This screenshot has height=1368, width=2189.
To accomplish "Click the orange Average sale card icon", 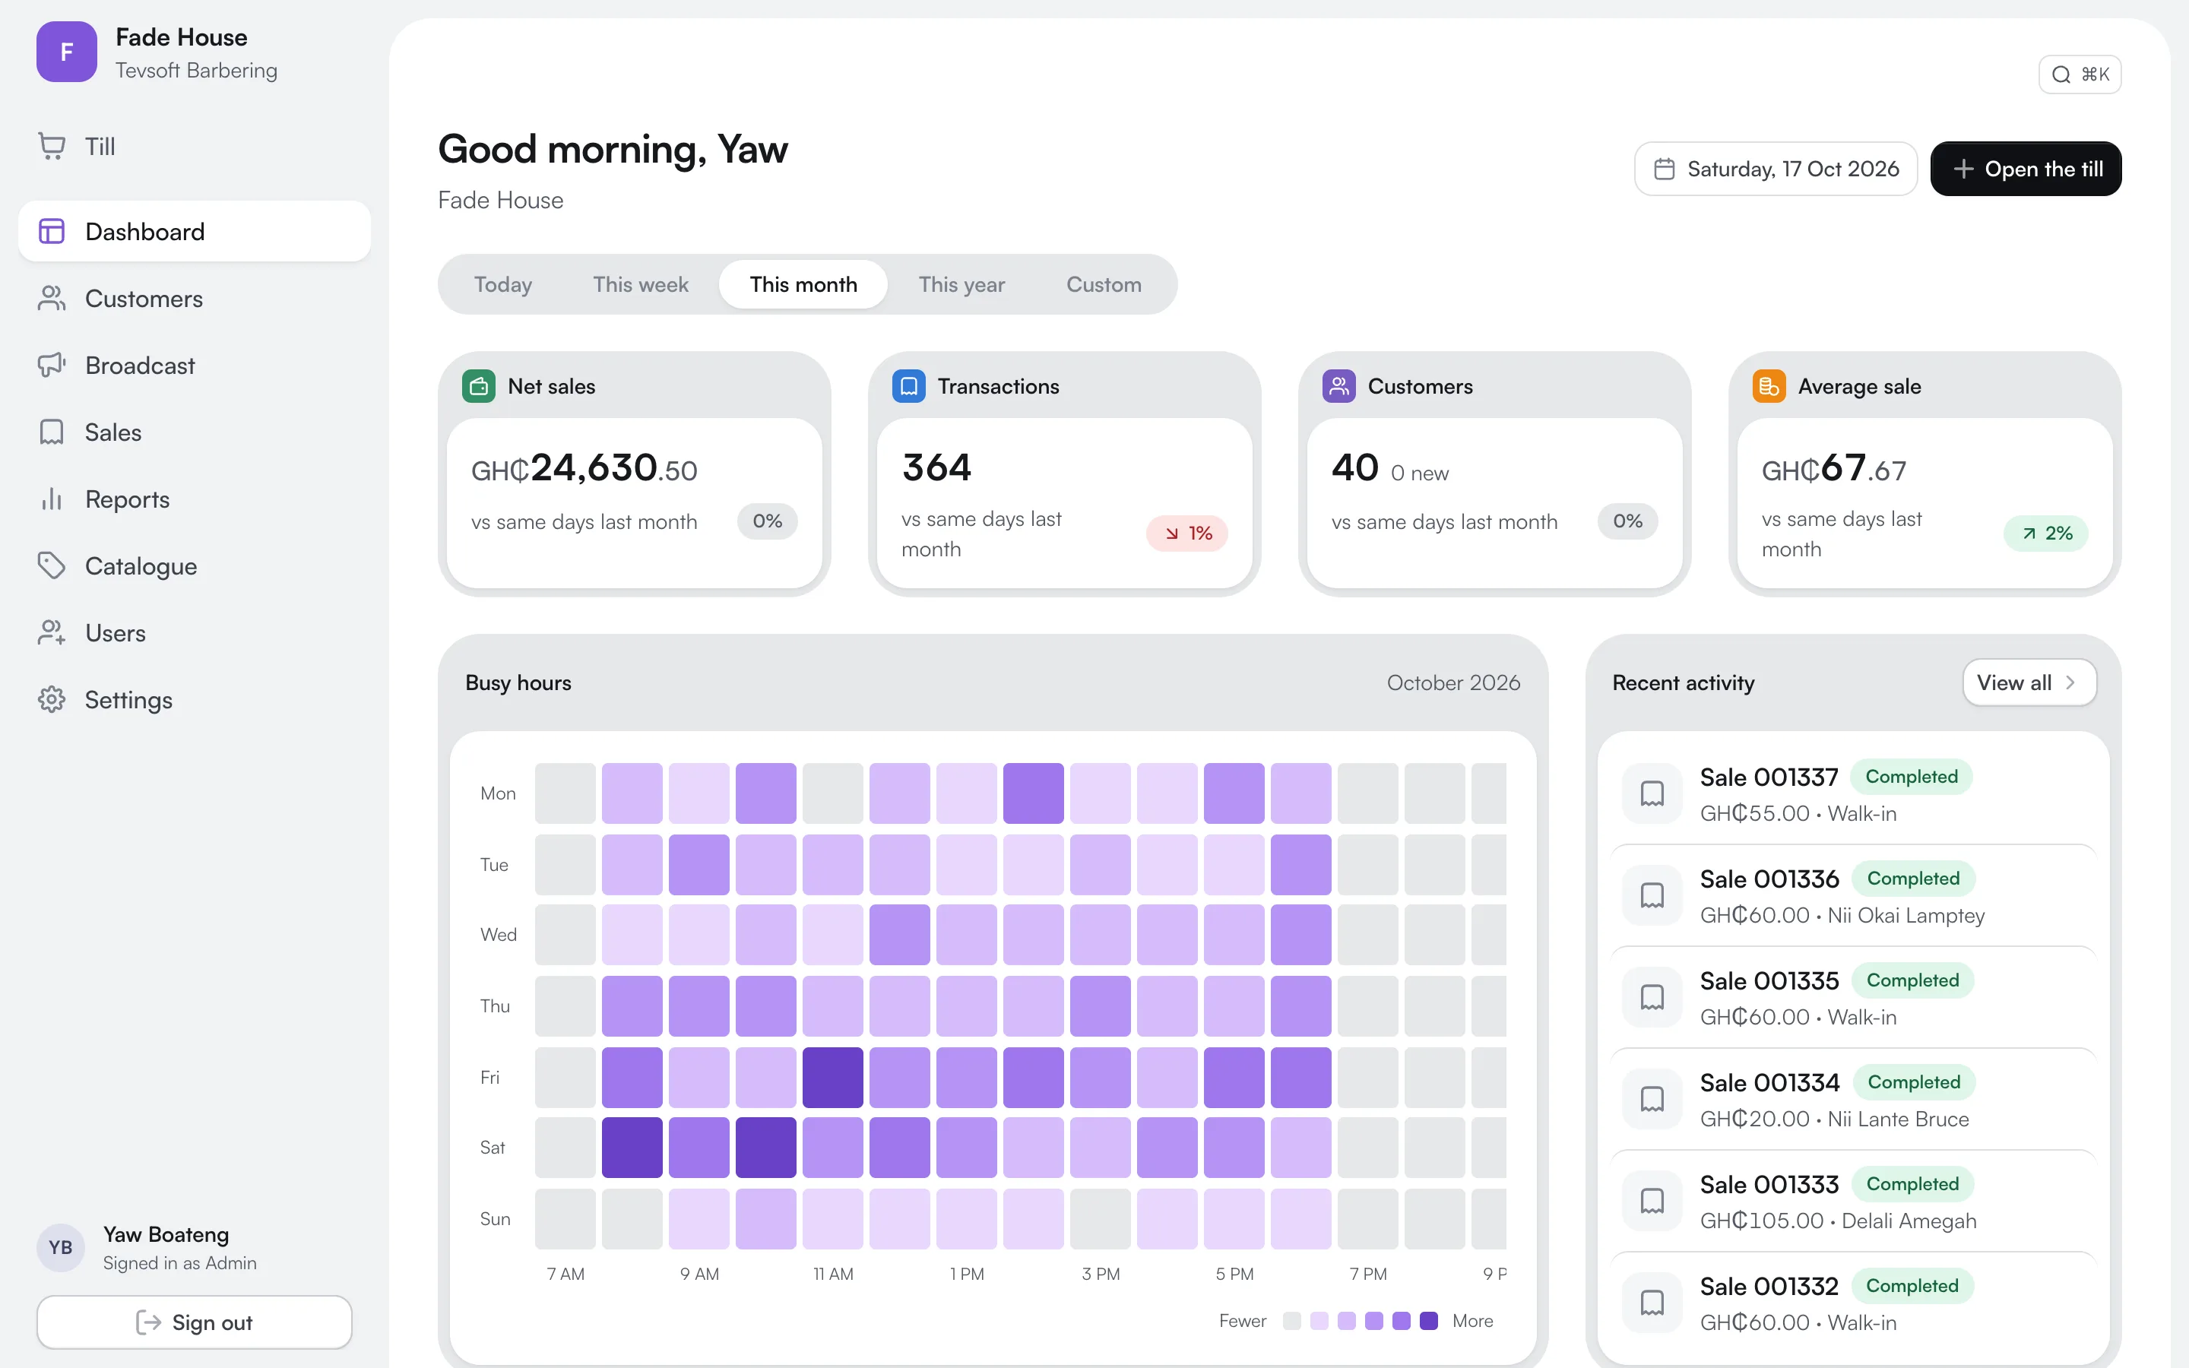I will pyautogui.click(x=1769, y=386).
